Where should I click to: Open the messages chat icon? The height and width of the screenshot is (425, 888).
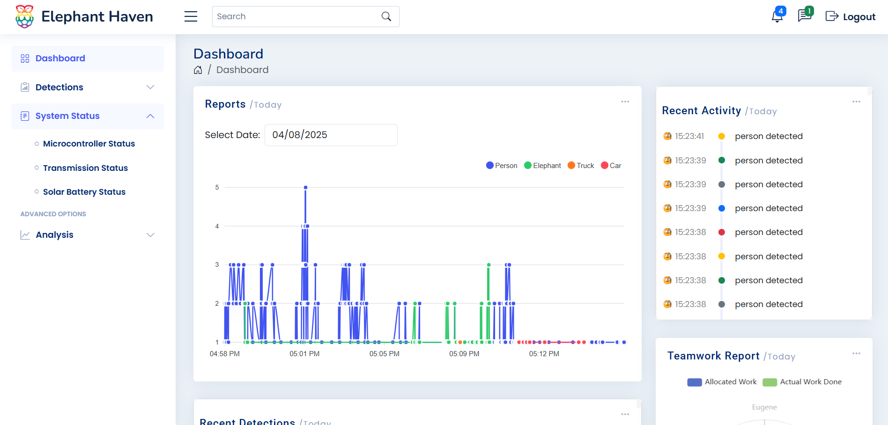coord(804,16)
